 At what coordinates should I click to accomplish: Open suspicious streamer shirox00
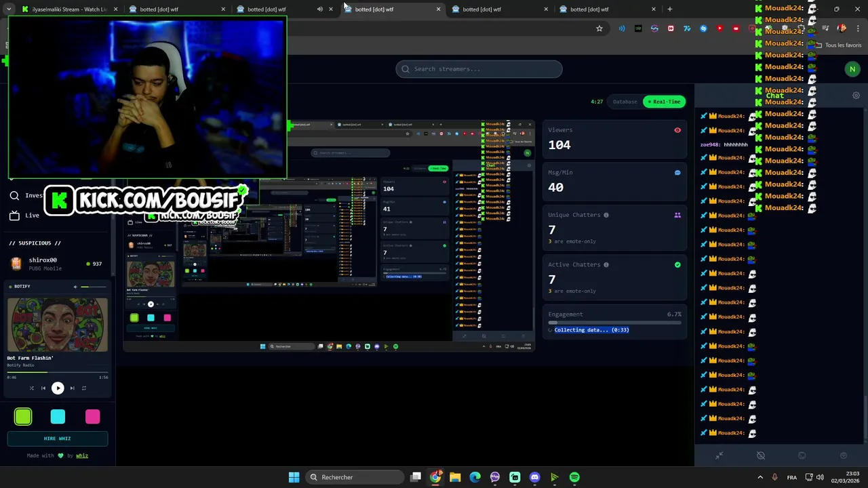click(57, 264)
